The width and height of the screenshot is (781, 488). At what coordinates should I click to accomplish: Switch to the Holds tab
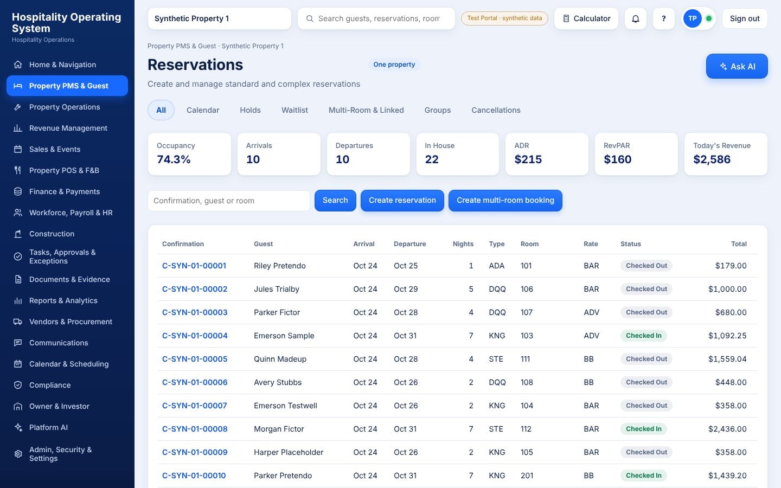pos(251,110)
